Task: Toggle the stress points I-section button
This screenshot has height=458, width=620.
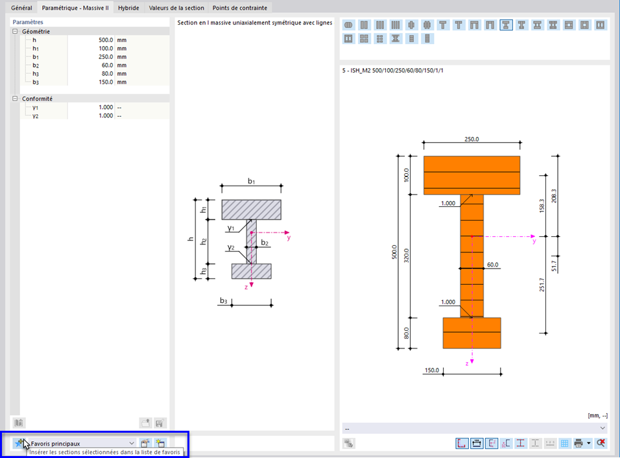Action: pyautogui.click(x=521, y=443)
